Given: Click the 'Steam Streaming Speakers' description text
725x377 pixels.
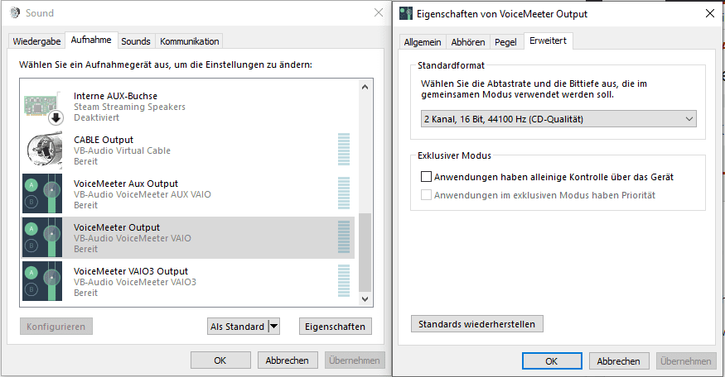Looking at the screenshot, I should tap(129, 107).
